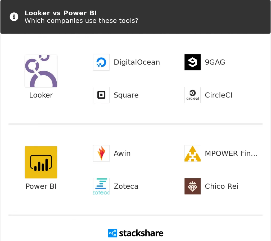Screen dimensions: 271x241
Task: Click the 9GAG logo icon
Action: pos(192,62)
